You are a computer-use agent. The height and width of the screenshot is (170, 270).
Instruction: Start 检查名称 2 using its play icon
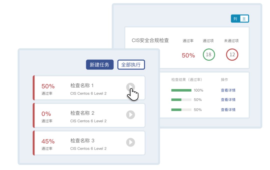pos(130,115)
